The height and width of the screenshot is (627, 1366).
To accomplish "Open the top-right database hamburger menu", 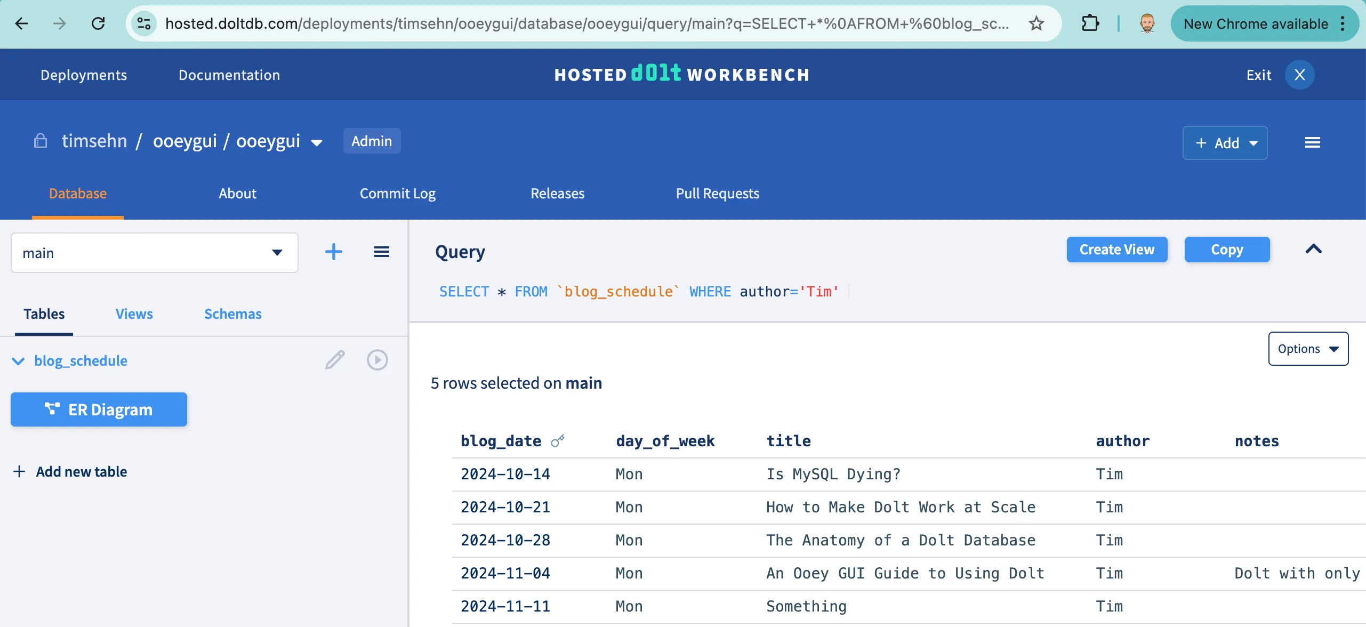I will [x=1313, y=142].
